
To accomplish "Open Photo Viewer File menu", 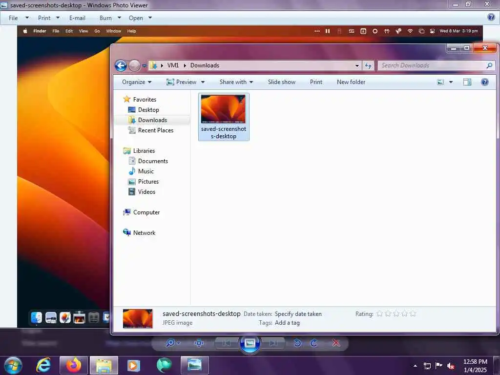I will point(19,18).
